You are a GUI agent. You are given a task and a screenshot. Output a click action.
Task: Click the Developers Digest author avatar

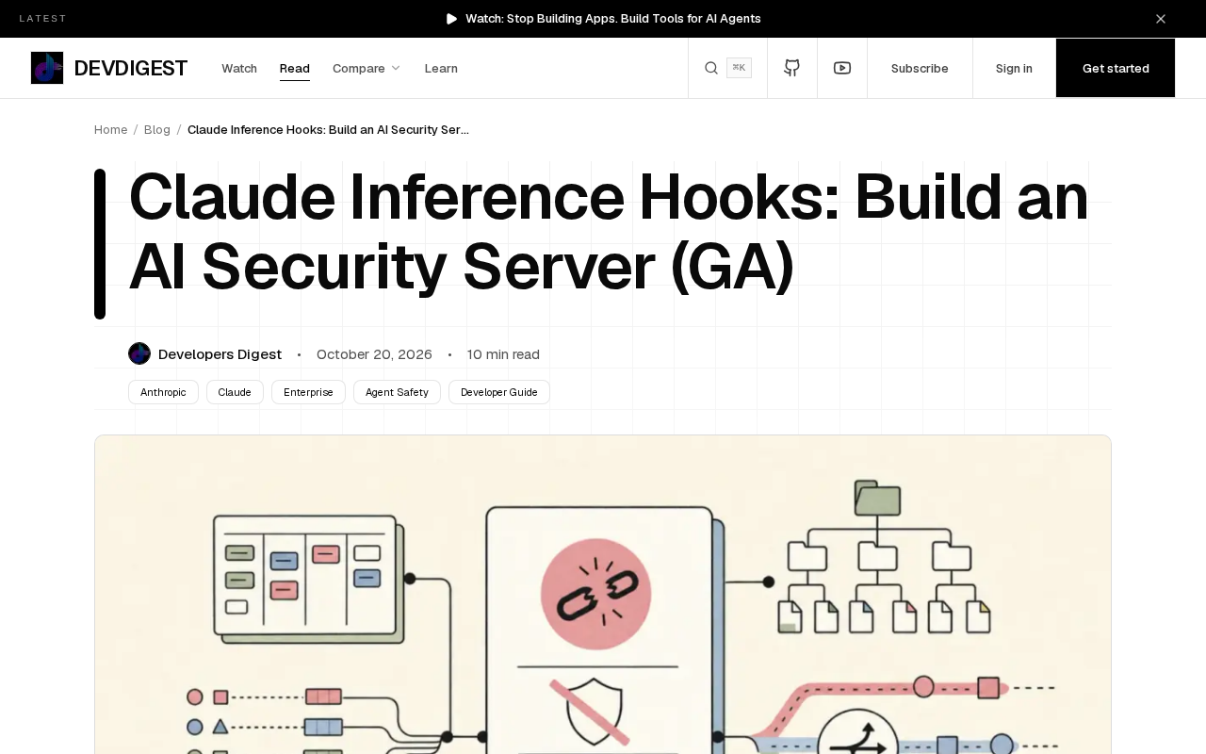139,353
